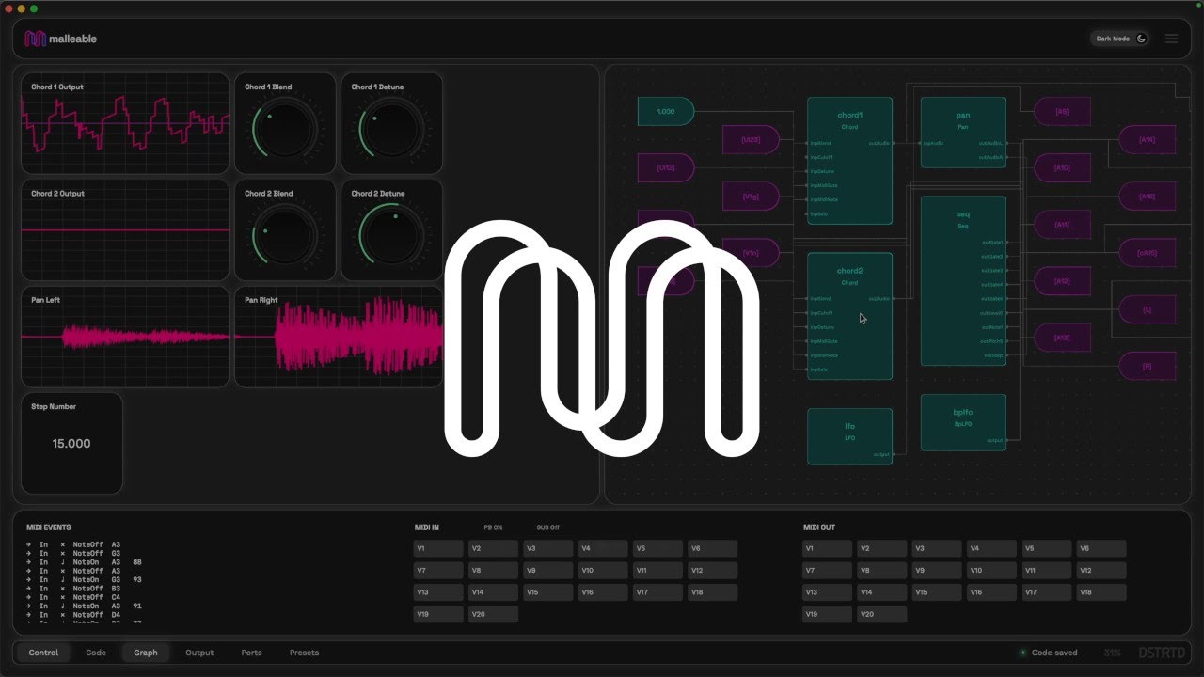Toggle MIDI IN voice V18

(x=713, y=592)
